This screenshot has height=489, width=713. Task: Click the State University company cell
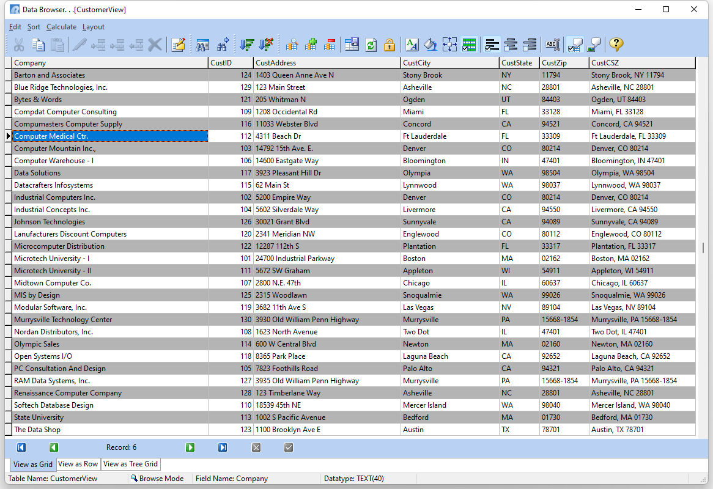[110, 417]
